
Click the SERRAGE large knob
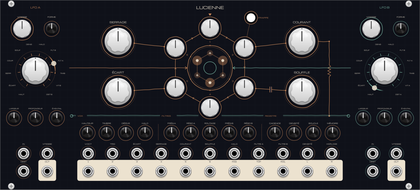coord(118,41)
